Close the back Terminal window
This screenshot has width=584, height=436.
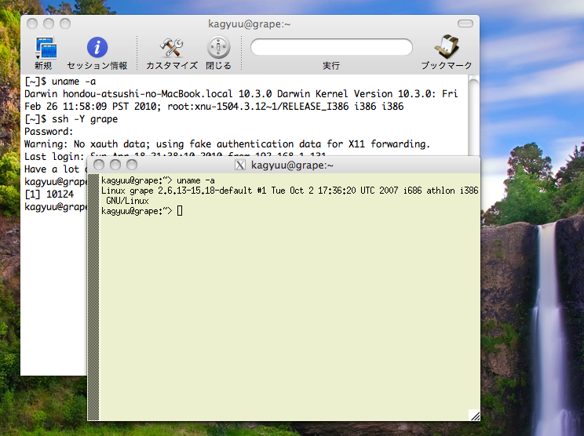pos(34,24)
